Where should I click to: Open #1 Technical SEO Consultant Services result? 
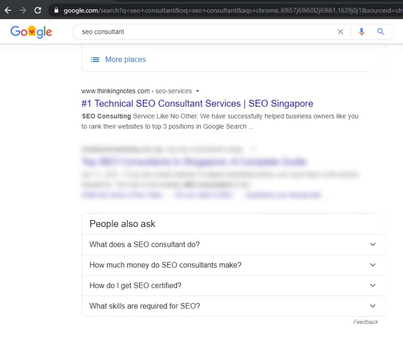click(197, 103)
